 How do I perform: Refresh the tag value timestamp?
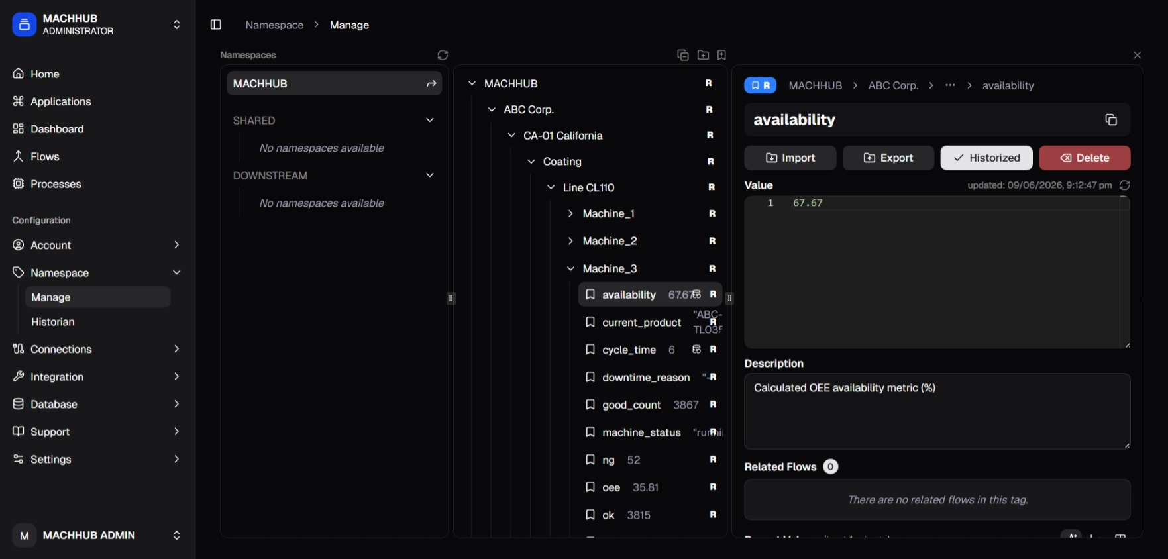coord(1124,185)
